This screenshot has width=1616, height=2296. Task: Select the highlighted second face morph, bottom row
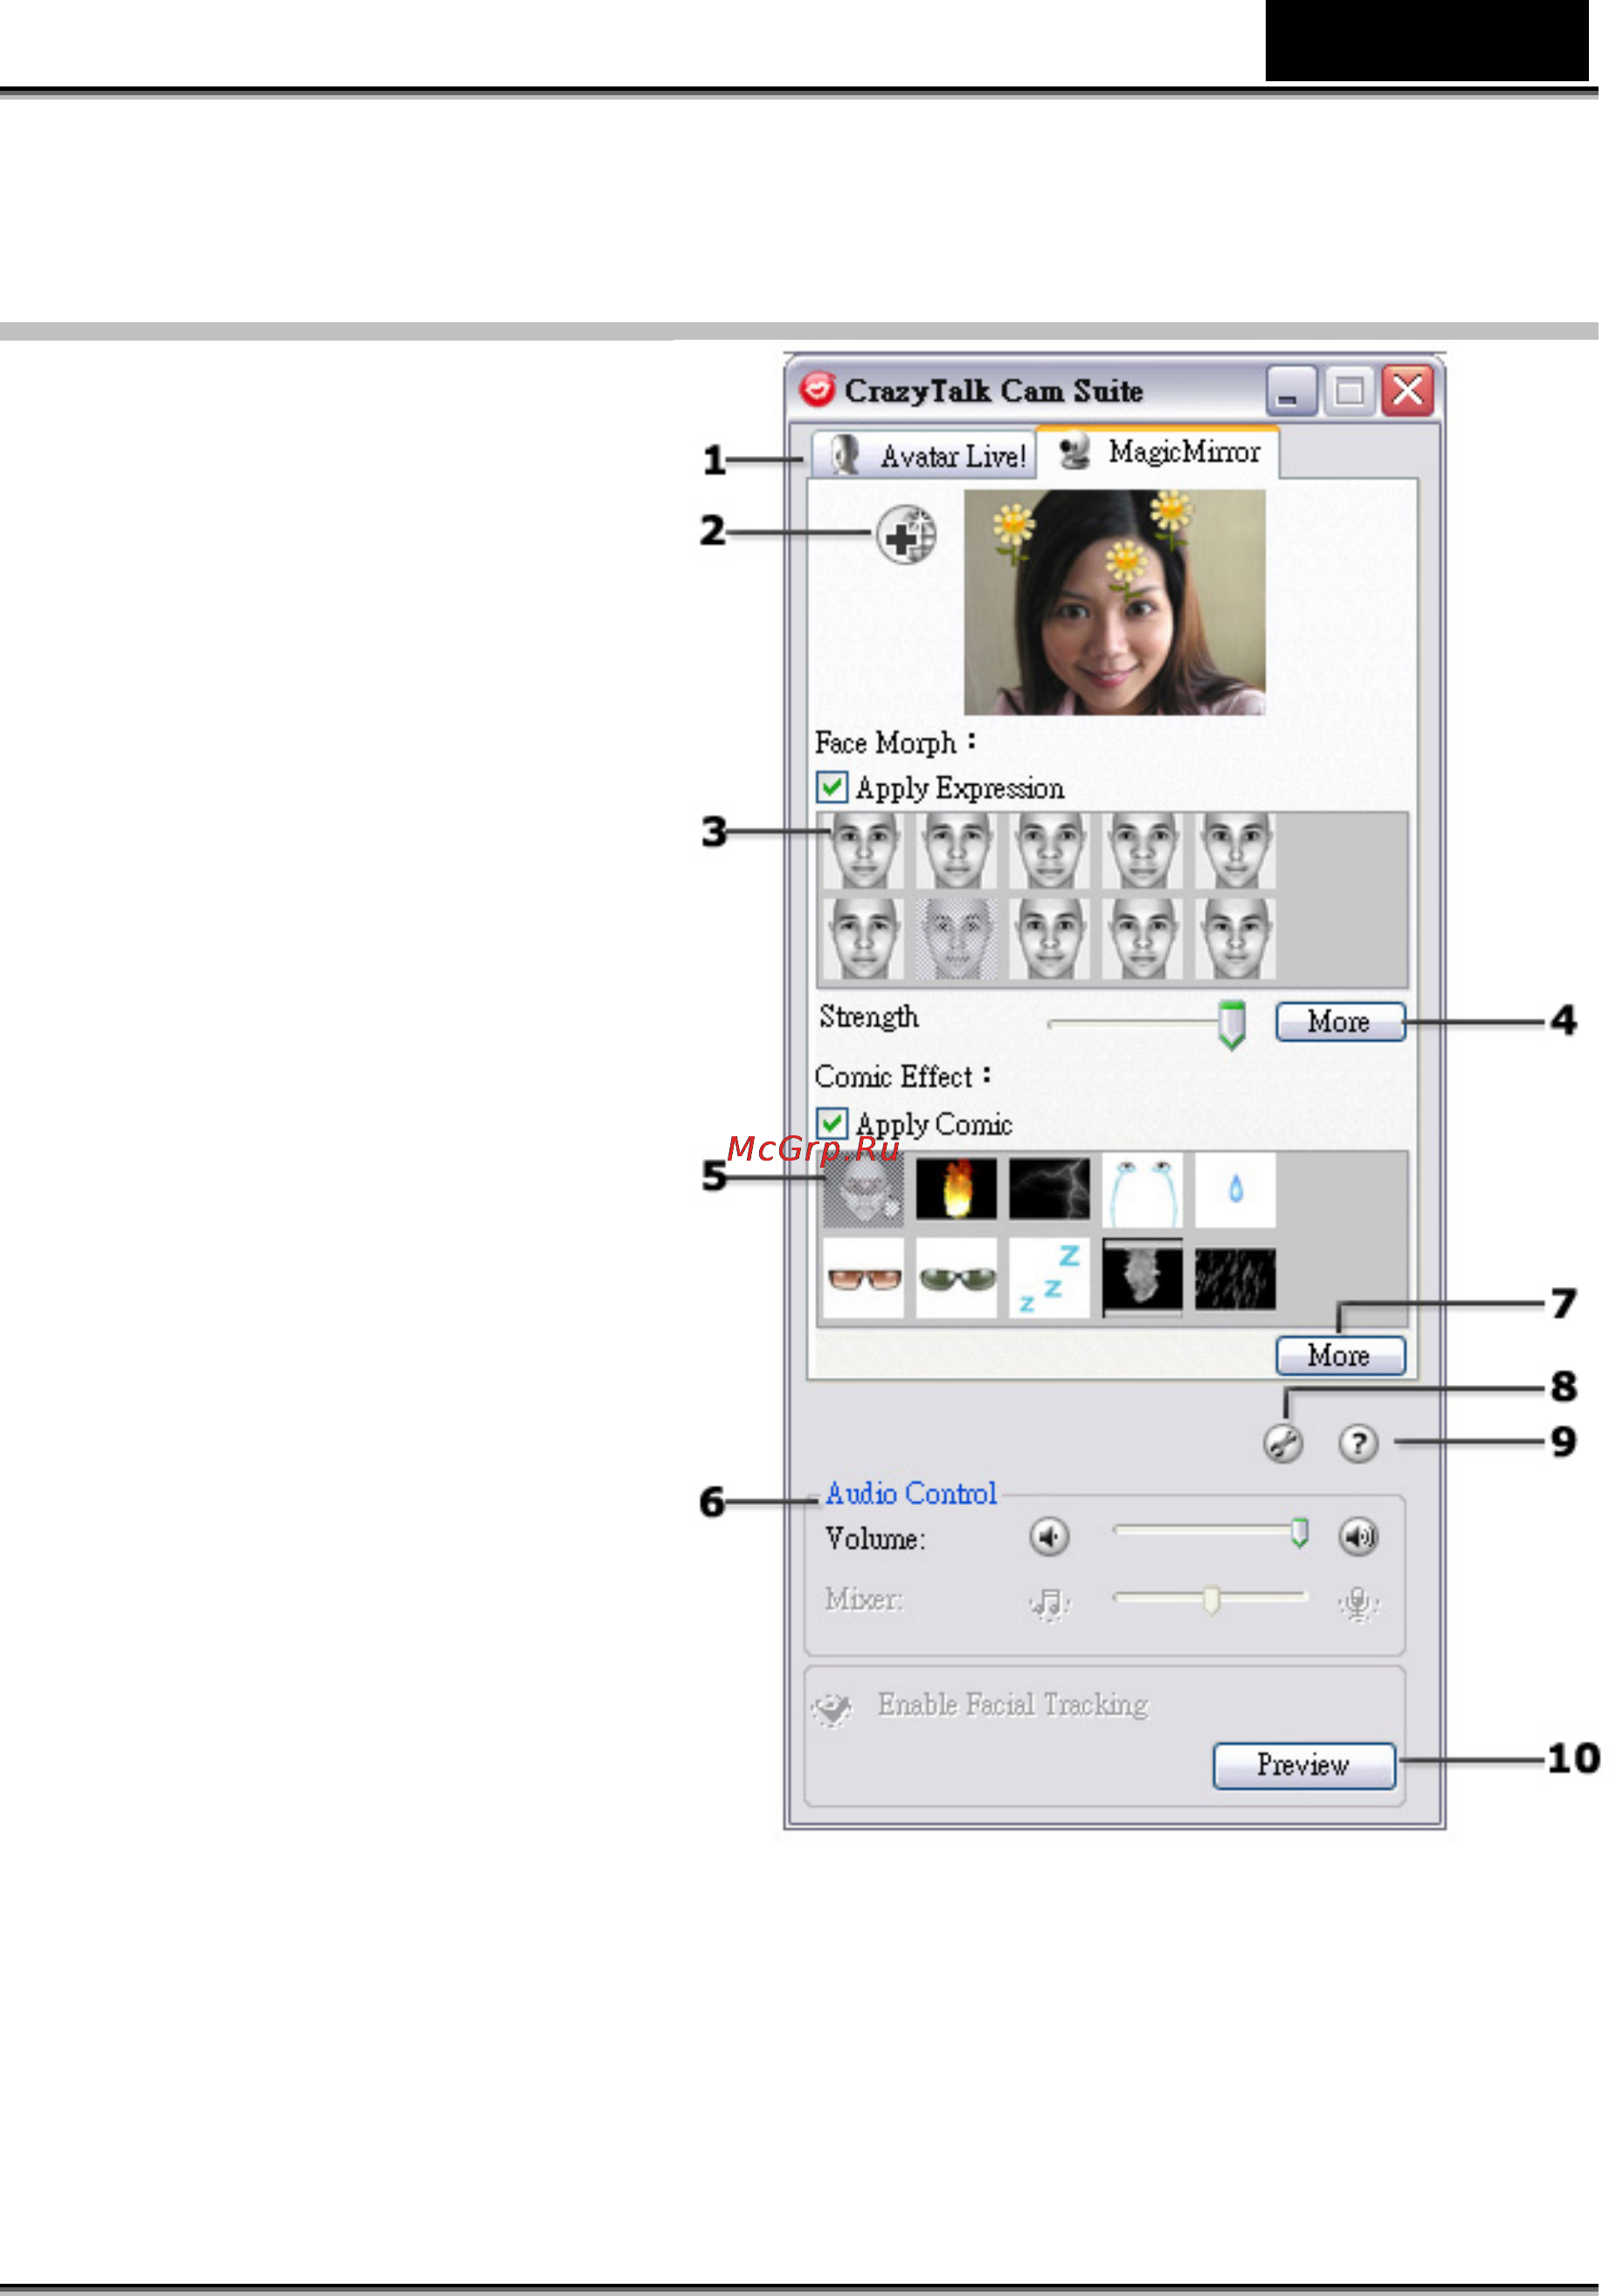957,940
